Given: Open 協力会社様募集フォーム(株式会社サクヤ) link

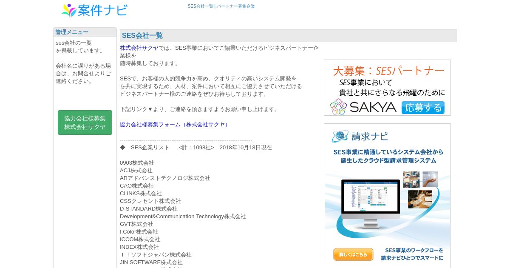Looking at the screenshot, I should [175, 125].
